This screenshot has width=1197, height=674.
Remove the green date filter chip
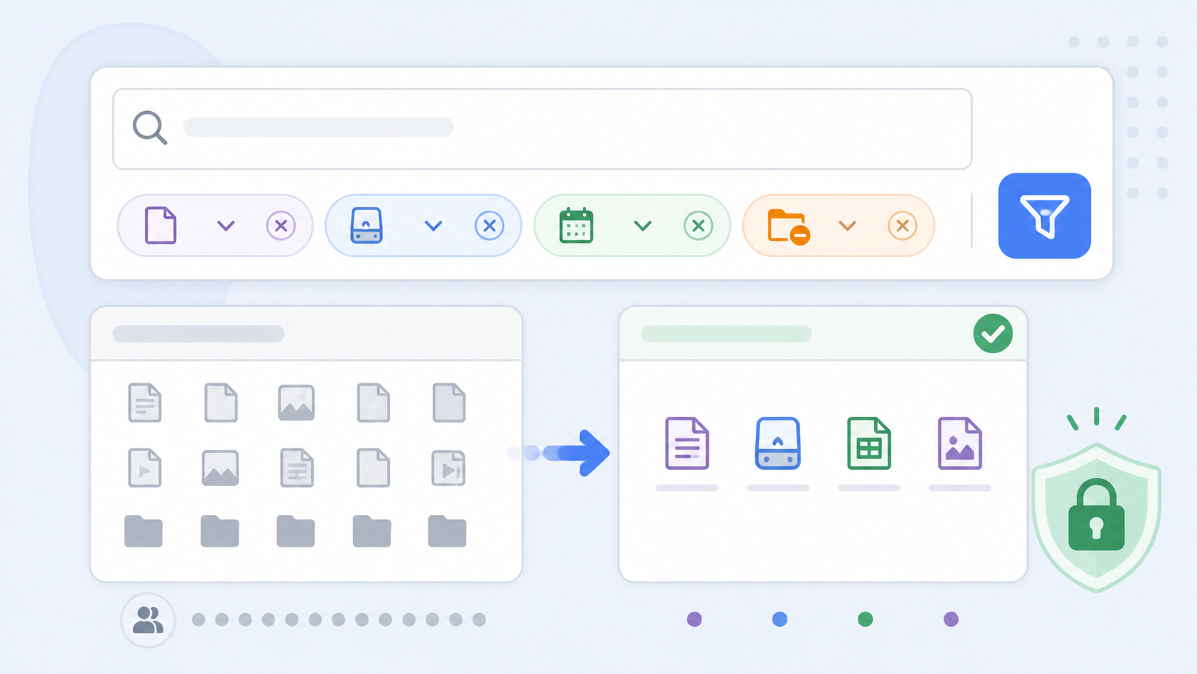point(698,226)
